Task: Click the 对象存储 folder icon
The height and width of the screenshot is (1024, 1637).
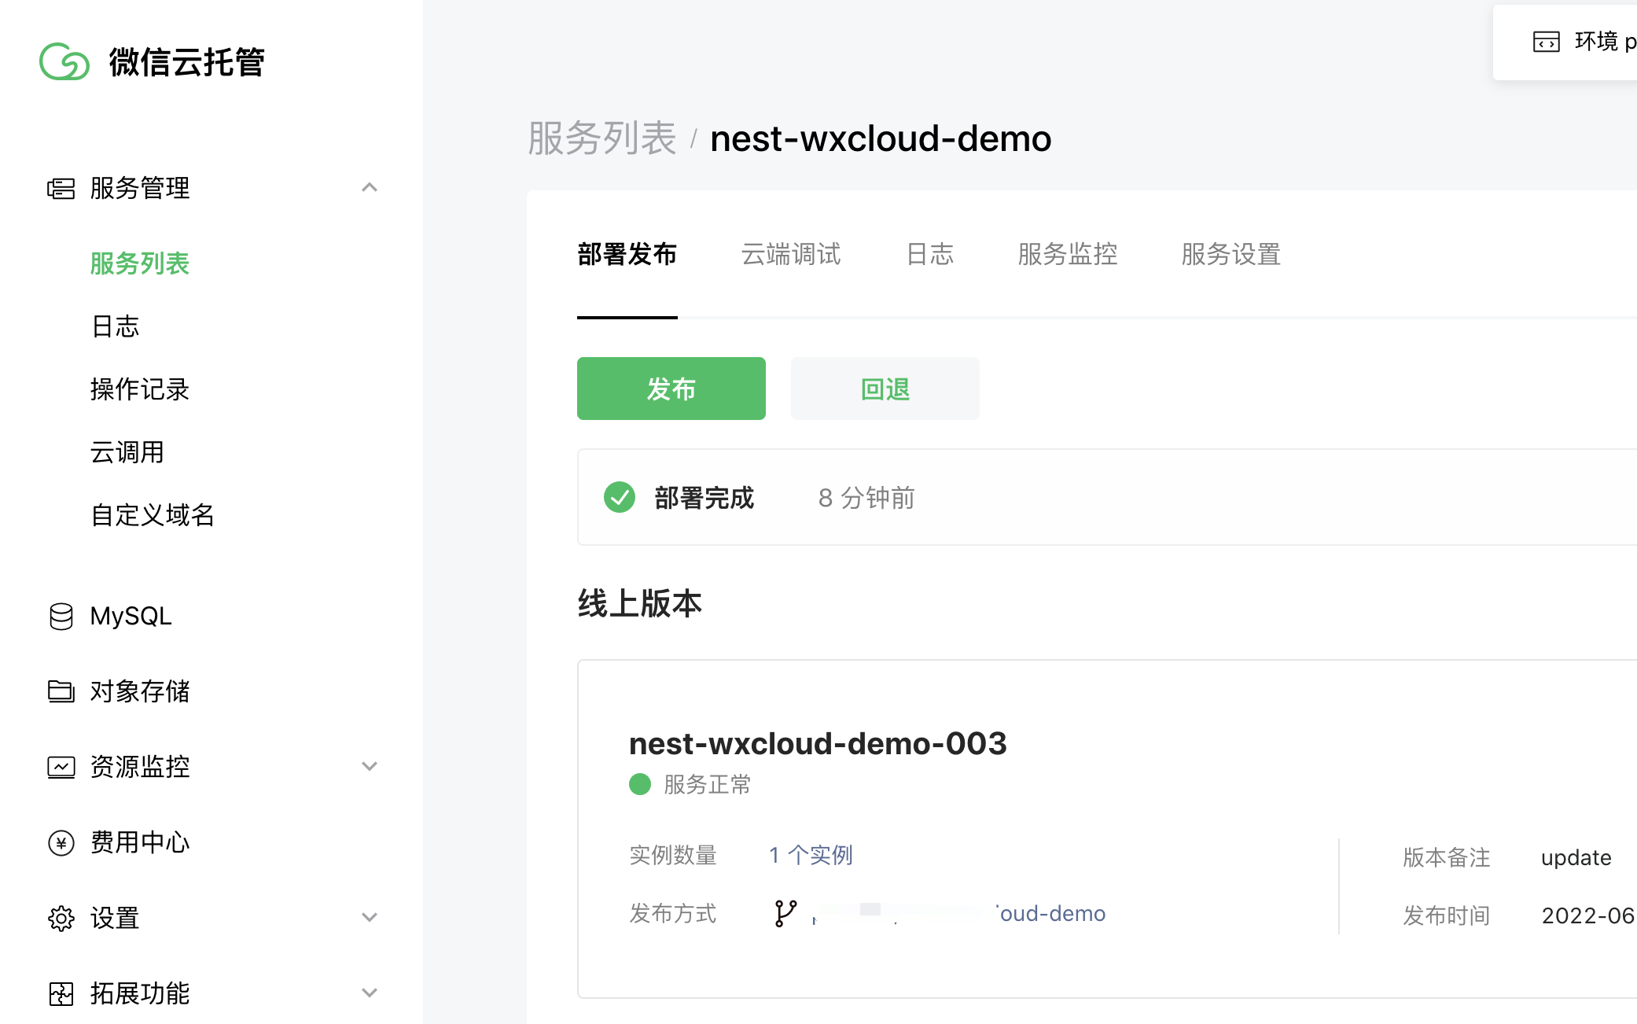Action: [61, 691]
